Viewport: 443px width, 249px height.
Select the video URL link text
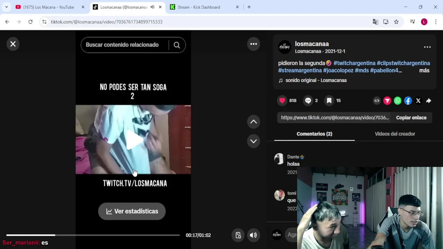[335, 118]
